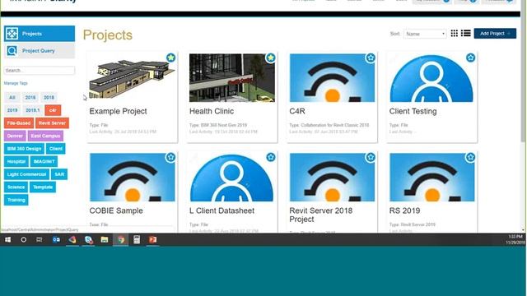Click the colorful triangle app on taskbar
527x296 pixels.
pos(72,239)
